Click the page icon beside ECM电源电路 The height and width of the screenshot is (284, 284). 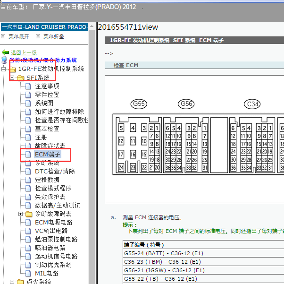(28, 223)
